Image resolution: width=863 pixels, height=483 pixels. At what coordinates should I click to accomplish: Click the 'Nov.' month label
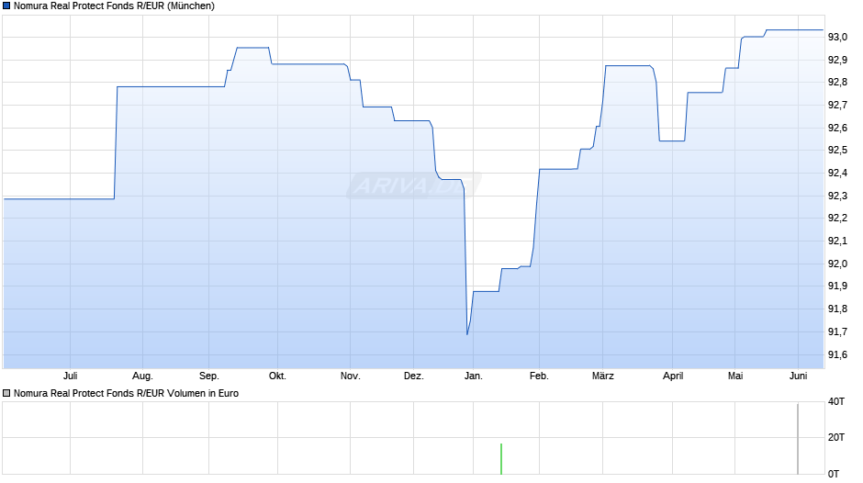point(351,376)
